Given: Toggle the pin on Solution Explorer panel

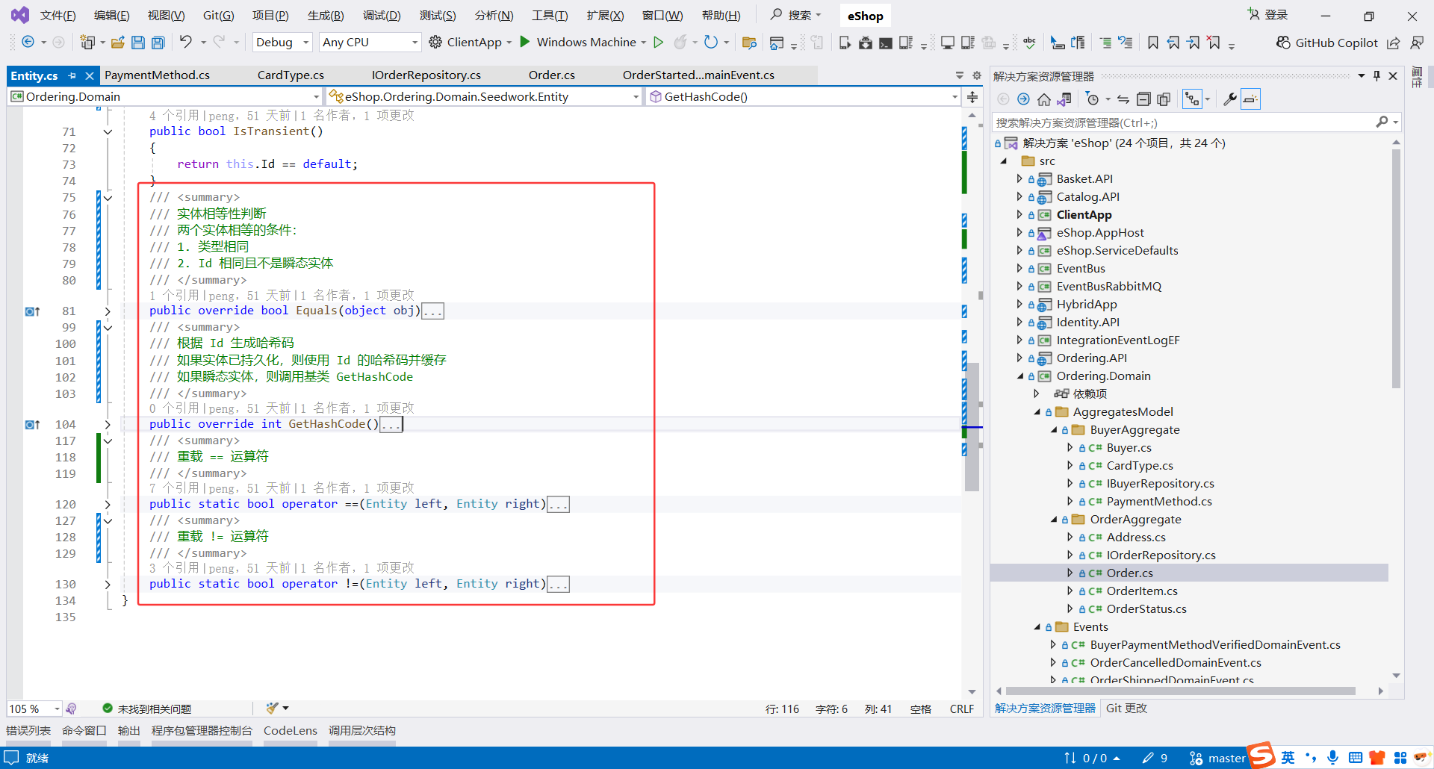Looking at the screenshot, I should click(x=1376, y=75).
